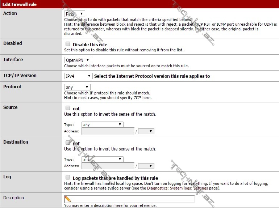Open the Destination subnet mask dropdown
Image resolution: width=279 pixels, height=208 pixels.
pyautogui.click(x=146, y=166)
